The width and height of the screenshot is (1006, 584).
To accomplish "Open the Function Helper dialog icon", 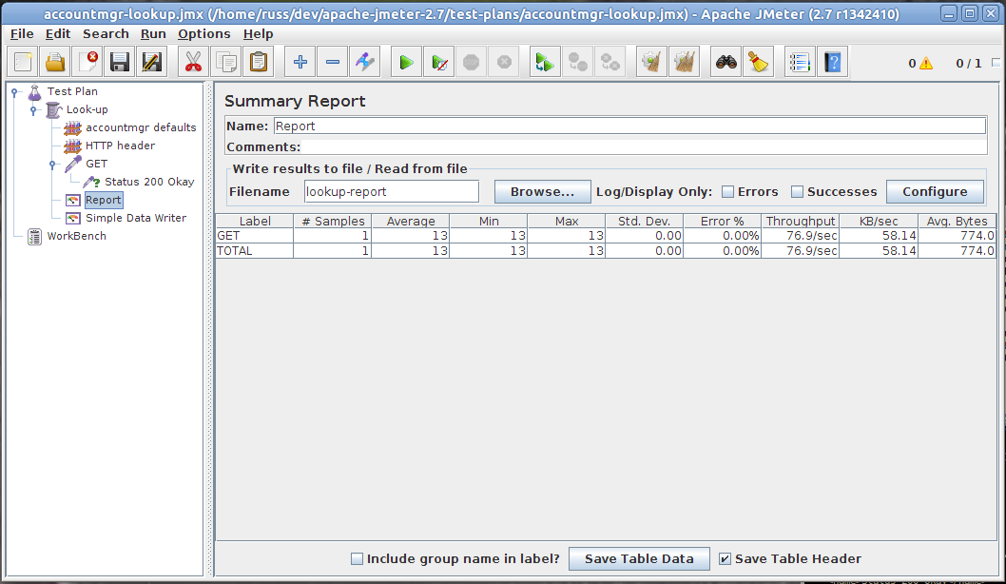I will coord(800,62).
